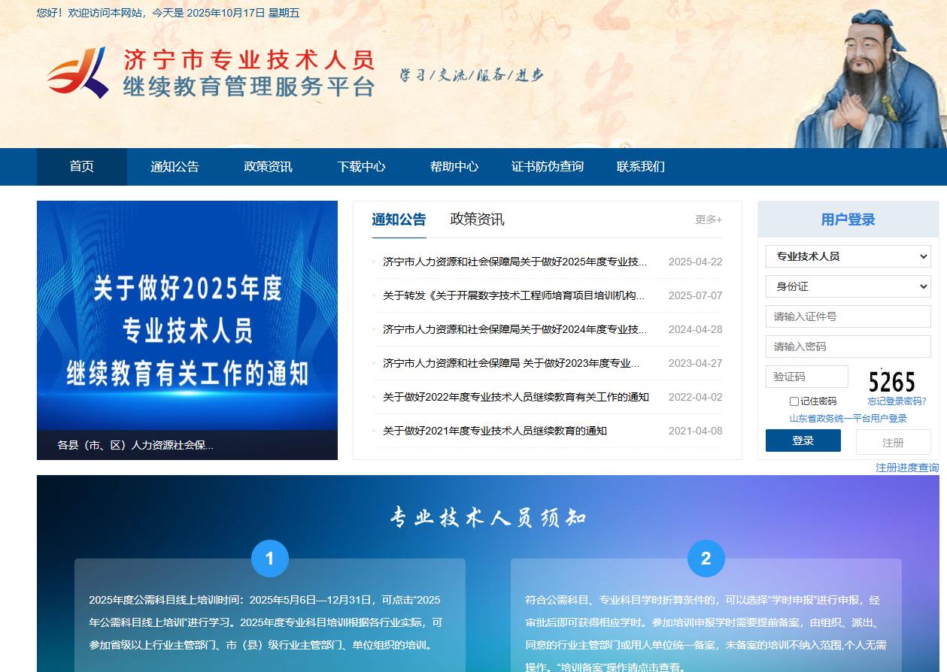This screenshot has height=672, width=947.
Task: Open the 山东省政务统一平台用户登录 link
Action: pyautogui.click(x=848, y=419)
